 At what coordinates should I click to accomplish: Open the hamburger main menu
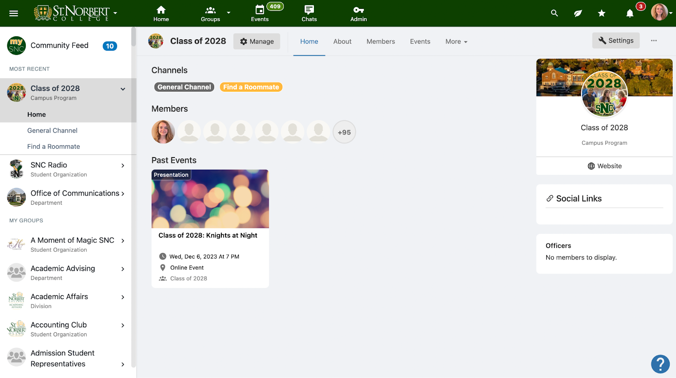14,13
